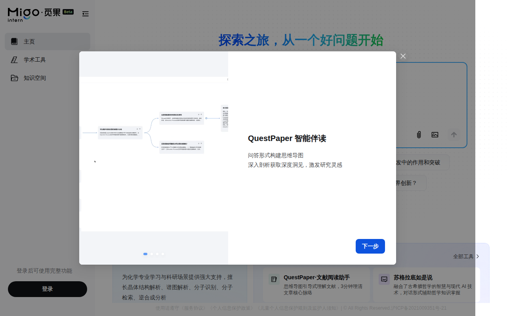Viewport: 507px width, 316px height.
Task: Open the 儿童个人信息保护规则及监护人须知 footer link
Action: pos(298,308)
